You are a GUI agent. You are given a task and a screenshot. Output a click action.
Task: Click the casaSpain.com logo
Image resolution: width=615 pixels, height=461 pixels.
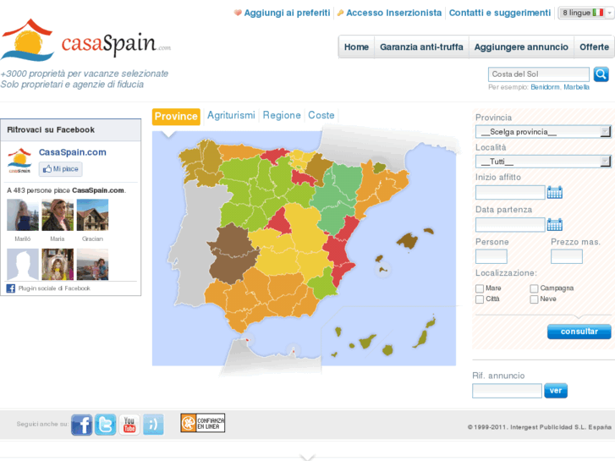(86, 41)
